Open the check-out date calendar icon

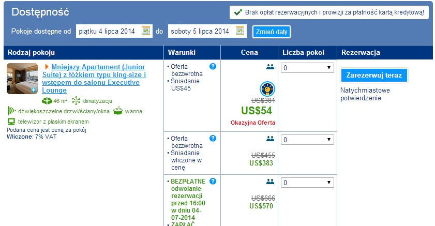click(x=240, y=31)
